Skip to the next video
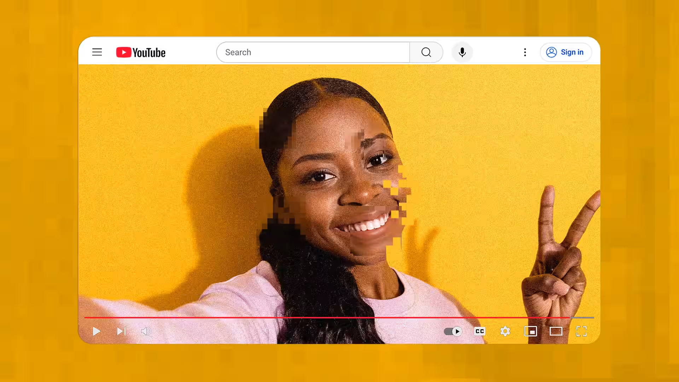 [x=121, y=331]
